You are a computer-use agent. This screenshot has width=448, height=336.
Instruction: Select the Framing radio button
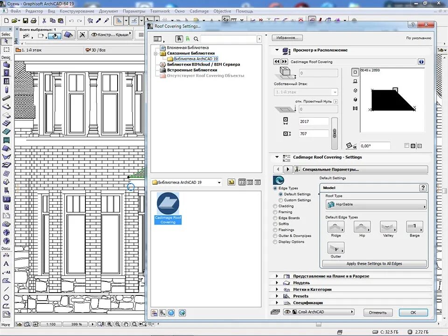tap(275, 212)
